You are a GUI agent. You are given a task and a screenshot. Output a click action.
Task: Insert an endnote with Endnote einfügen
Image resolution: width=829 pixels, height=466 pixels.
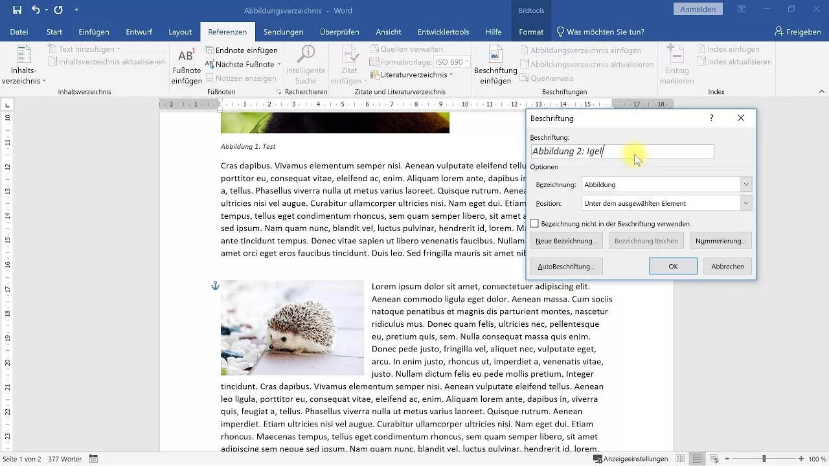pyautogui.click(x=244, y=50)
